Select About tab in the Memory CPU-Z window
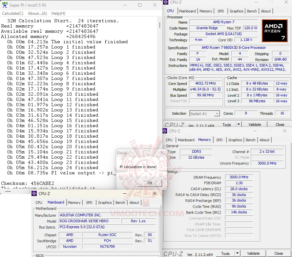The width and height of the screenshot is (292, 257). [x=264, y=140]
